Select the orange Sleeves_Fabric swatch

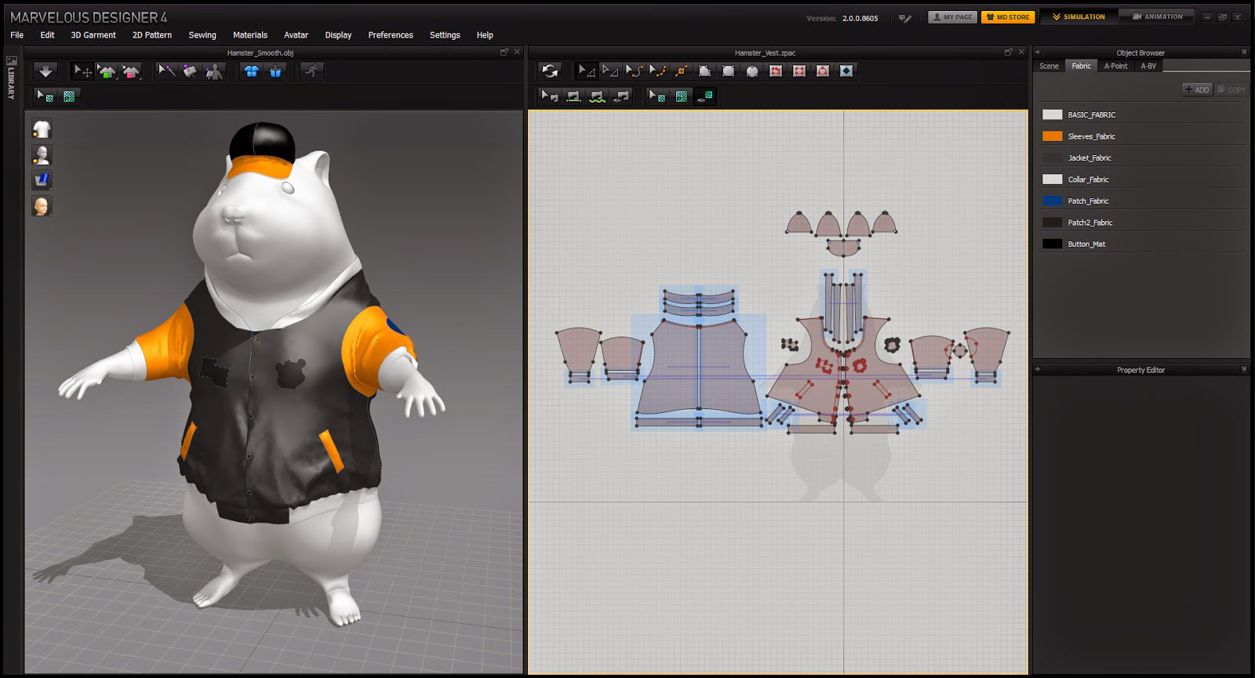tap(1052, 136)
